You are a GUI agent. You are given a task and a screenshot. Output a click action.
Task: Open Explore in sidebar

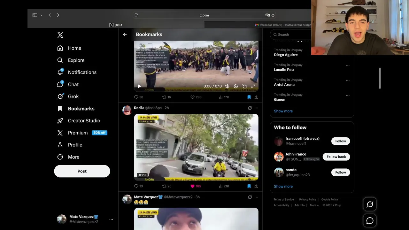click(x=71, y=60)
